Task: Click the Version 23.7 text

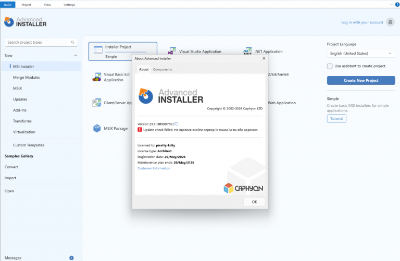Action: point(155,124)
